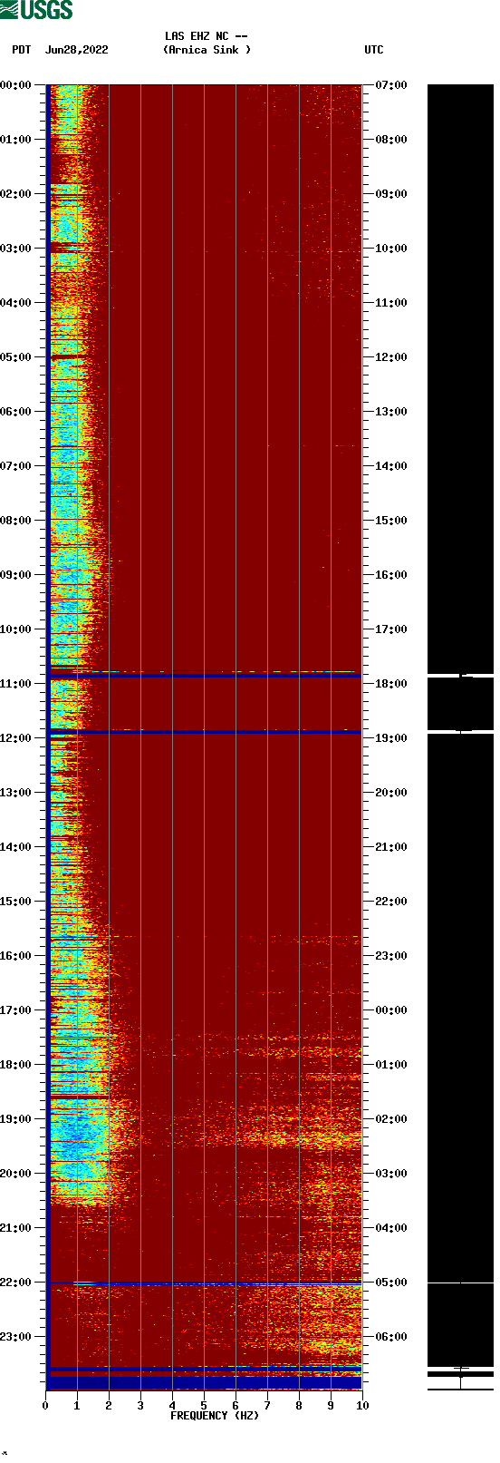Click the 23:00 PDT time label
The height and width of the screenshot is (1463, 500).
pyautogui.click(x=15, y=1337)
